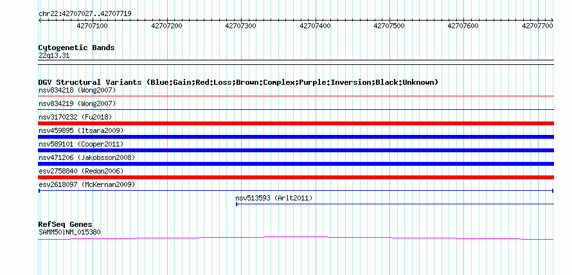Click the thick blue bar under nsv589101
This screenshot has width=572, height=275.
point(296,150)
